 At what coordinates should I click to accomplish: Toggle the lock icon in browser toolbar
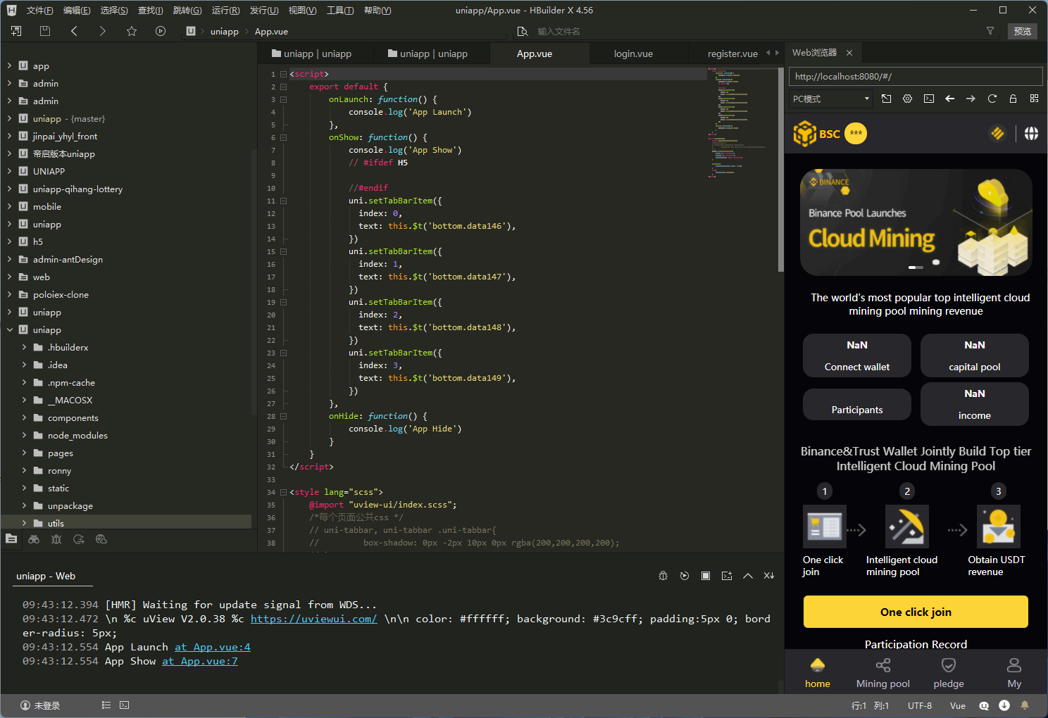click(x=1013, y=99)
